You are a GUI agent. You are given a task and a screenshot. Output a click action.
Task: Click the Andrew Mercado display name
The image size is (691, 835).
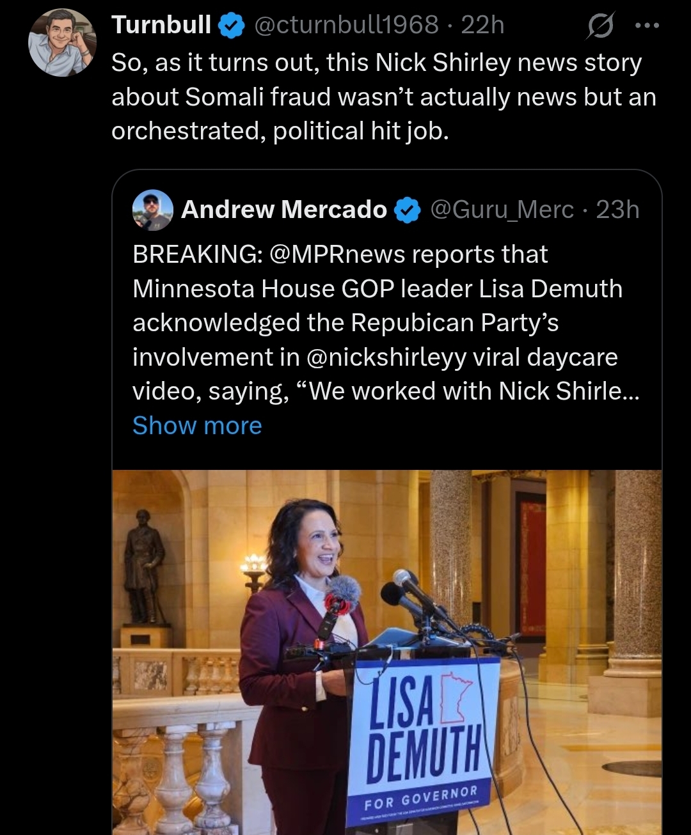click(x=284, y=210)
